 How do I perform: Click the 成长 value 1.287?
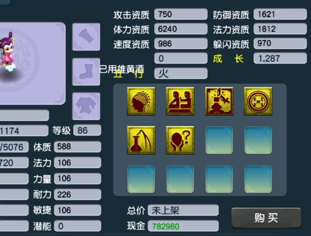point(280,58)
